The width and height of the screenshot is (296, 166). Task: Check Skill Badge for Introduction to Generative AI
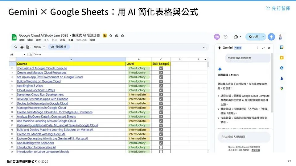161,147
